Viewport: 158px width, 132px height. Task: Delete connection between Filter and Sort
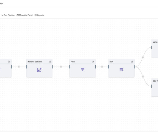click(102, 67)
